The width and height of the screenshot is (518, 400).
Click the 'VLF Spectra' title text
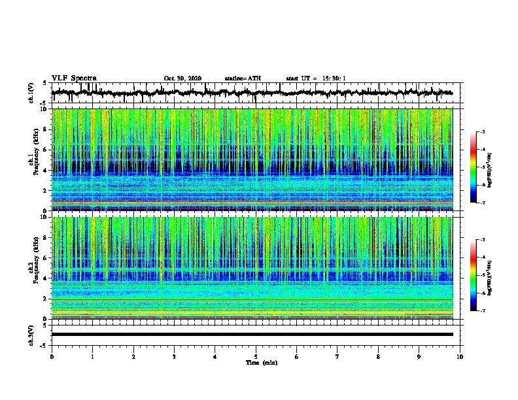coord(74,78)
